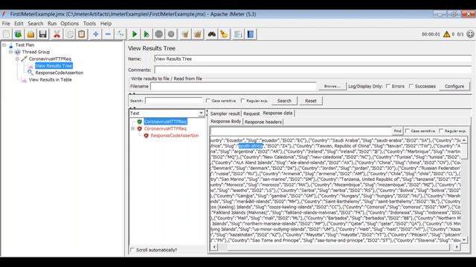Click the Reset button

311,101
